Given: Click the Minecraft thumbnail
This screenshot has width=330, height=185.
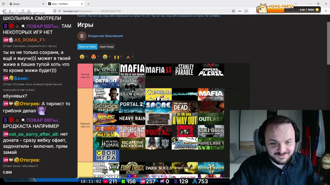Looking at the screenshot, I should pyautogui.click(x=211, y=144).
